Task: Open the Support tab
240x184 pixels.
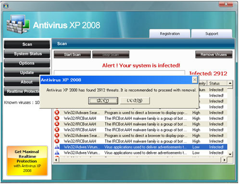Action: (212, 34)
